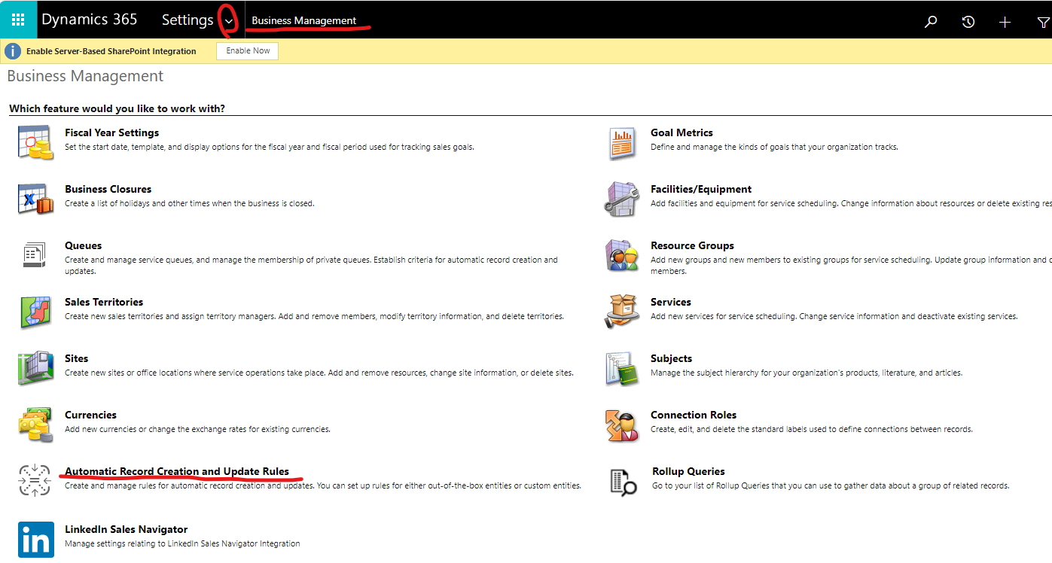
Task: Open the Subjects link
Action: [x=672, y=358]
